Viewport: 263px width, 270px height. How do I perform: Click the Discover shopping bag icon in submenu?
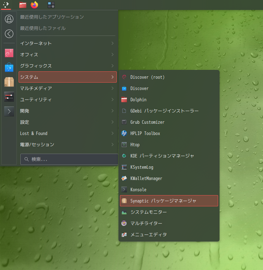pyautogui.click(x=124, y=88)
